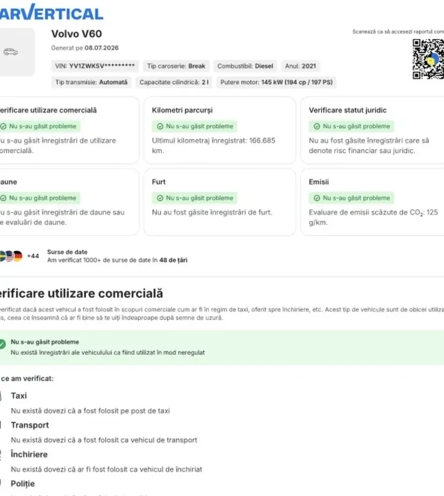Open the Kilometri parcurși card heading
Screen dimensions: 444x496
point(182,110)
